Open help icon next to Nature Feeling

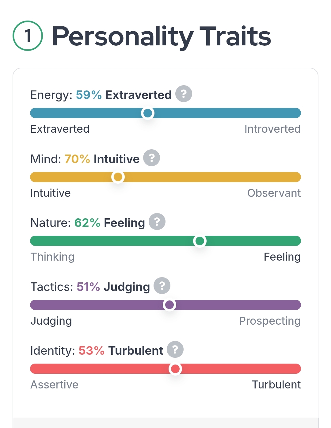coord(157,222)
